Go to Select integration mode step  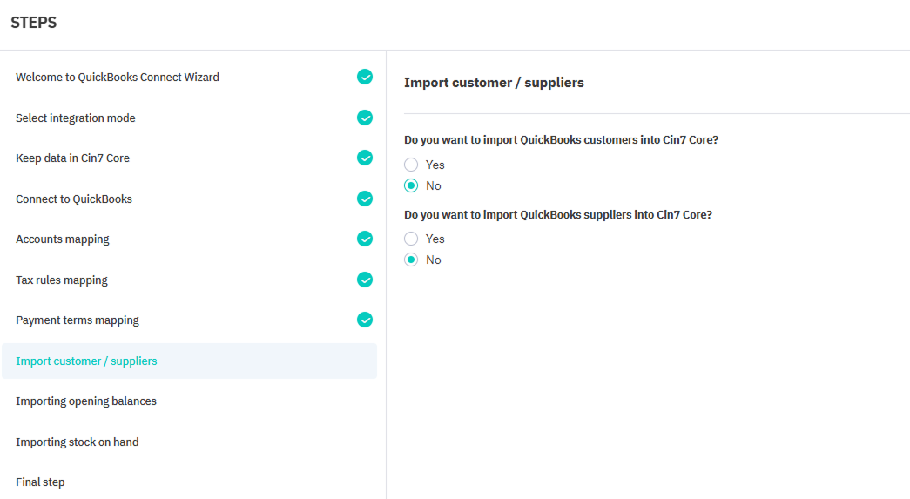coord(76,118)
